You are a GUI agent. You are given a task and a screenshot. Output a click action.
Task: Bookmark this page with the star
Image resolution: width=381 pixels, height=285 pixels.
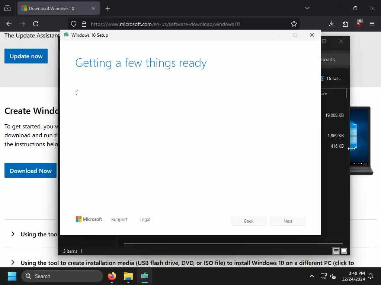pyautogui.click(x=294, y=24)
